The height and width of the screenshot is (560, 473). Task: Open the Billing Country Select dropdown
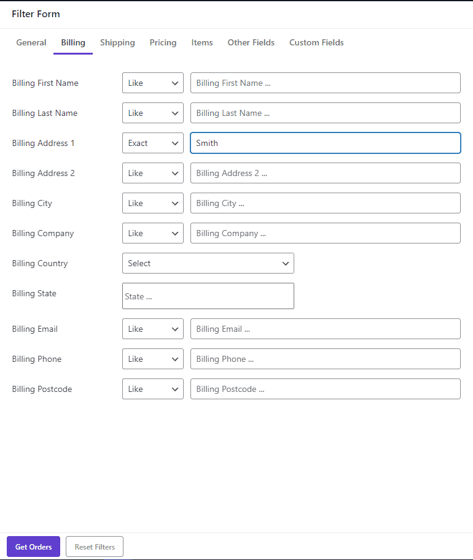click(208, 263)
